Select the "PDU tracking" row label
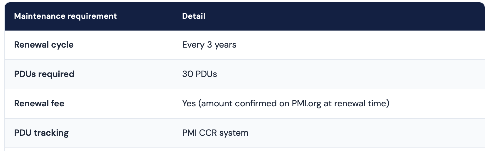Image resolution: width=490 pixels, height=151 pixels. click(41, 133)
